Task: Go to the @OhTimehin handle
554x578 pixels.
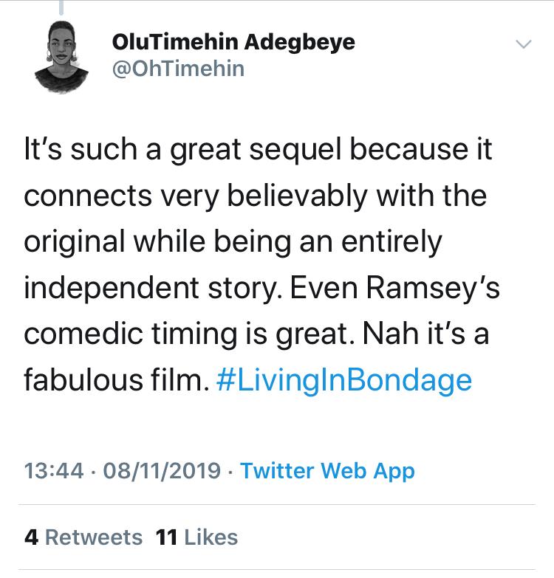Action: (178, 69)
